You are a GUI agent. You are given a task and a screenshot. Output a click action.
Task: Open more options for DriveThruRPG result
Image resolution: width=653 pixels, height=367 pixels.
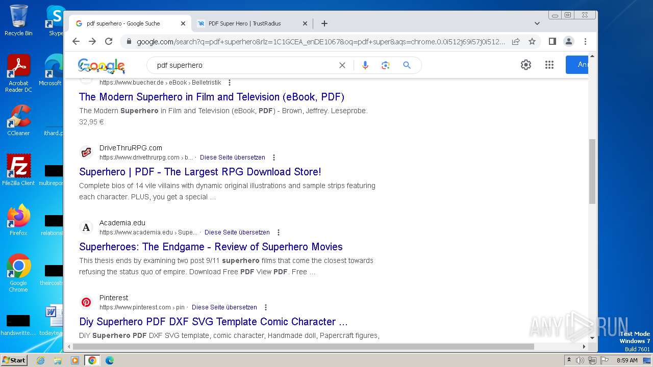[x=274, y=158]
